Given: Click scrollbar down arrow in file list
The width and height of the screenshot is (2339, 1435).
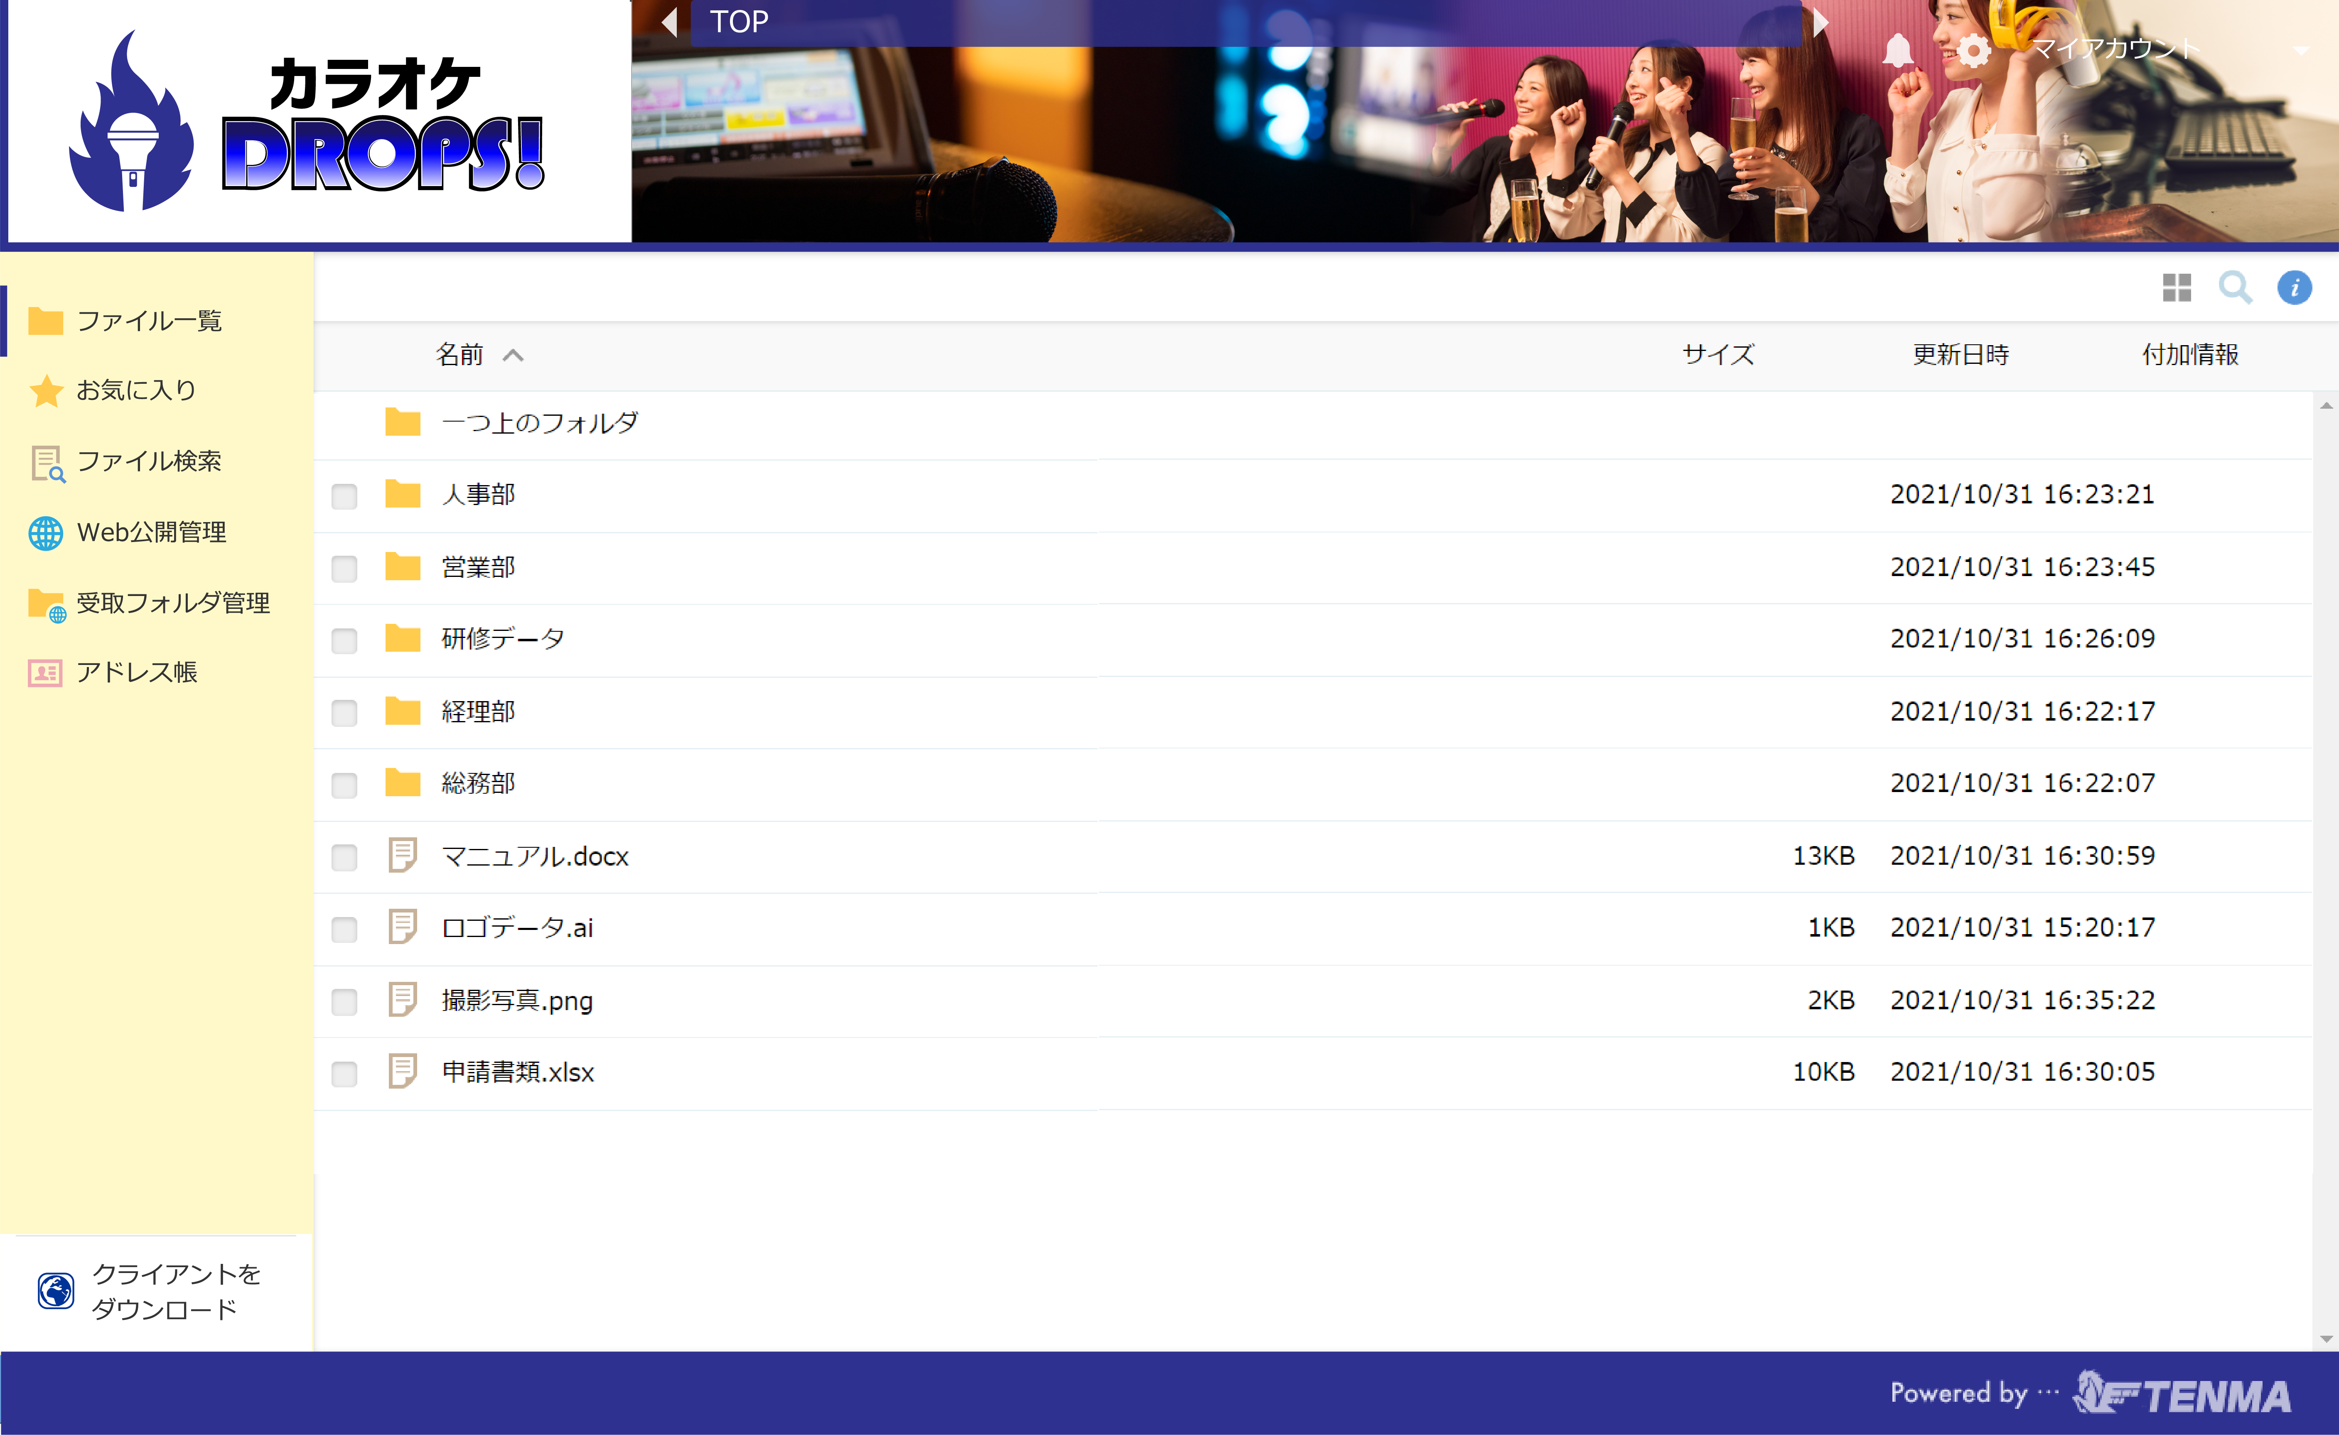Looking at the screenshot, I should pos(2326,1338).
